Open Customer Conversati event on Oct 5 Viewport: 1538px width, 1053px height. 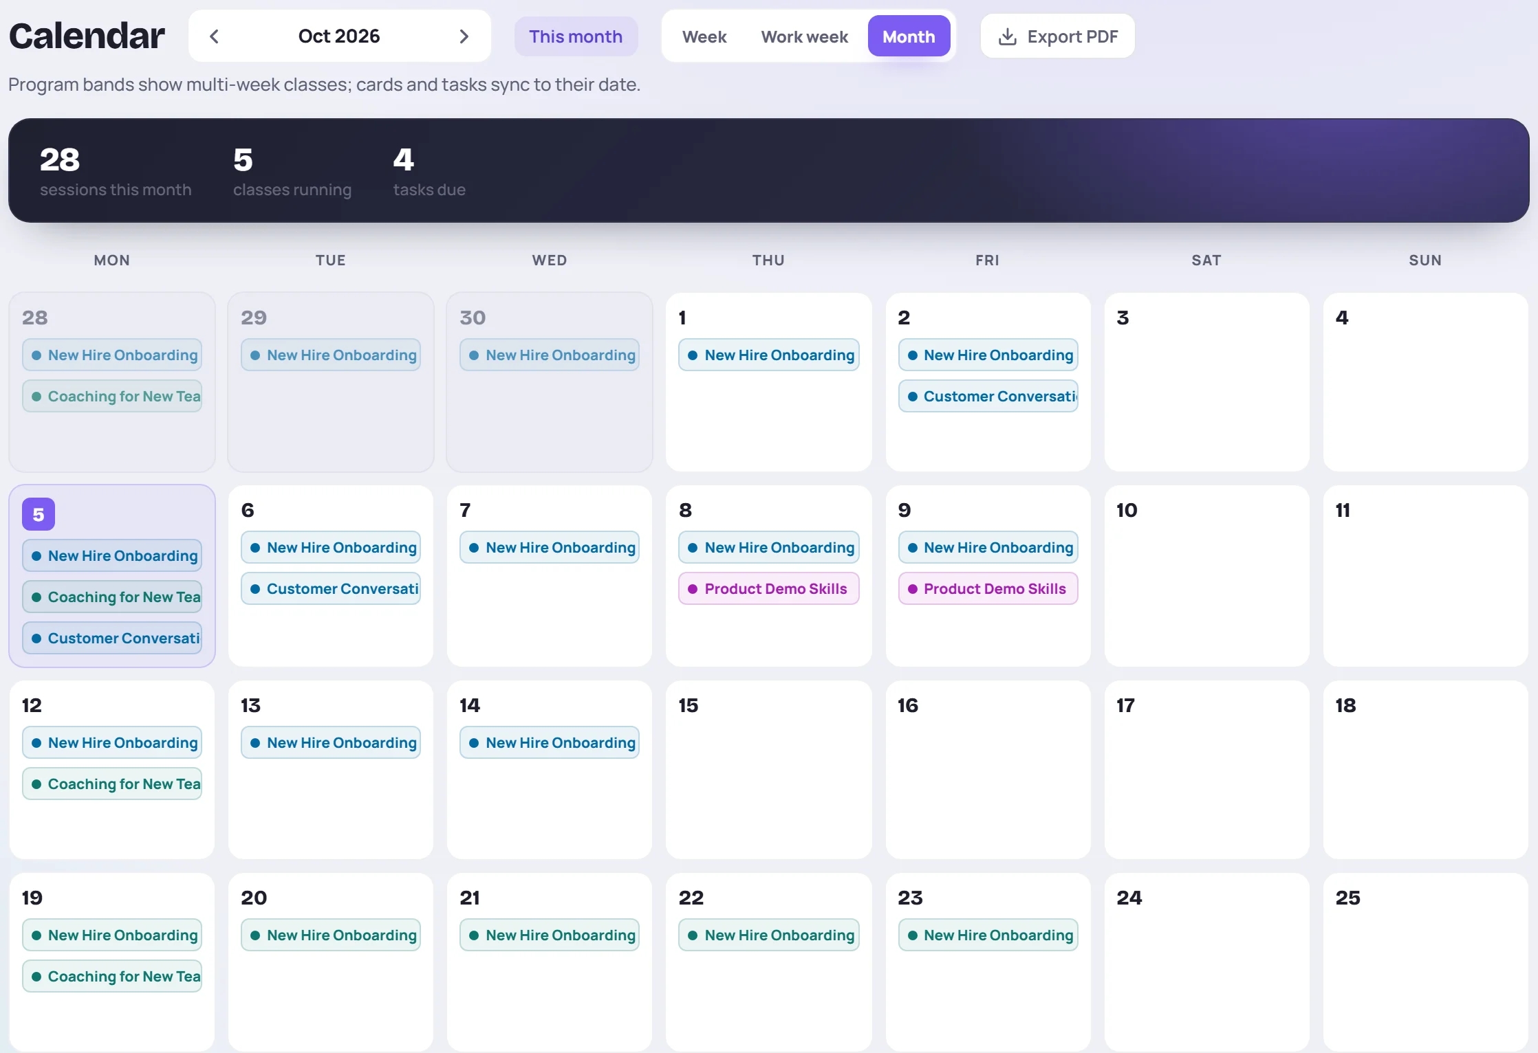112,638
